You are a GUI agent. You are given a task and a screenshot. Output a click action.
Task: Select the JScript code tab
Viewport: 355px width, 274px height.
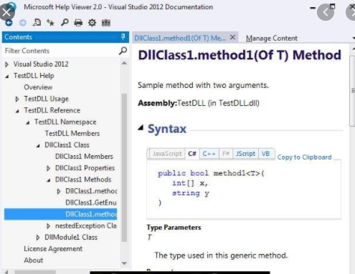tap(245, 154)
